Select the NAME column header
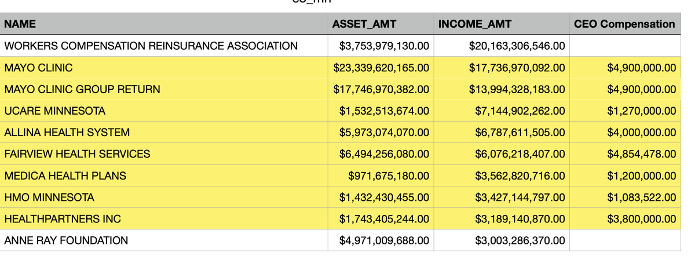Screen dimensions: 695x260 click(164, 24)
